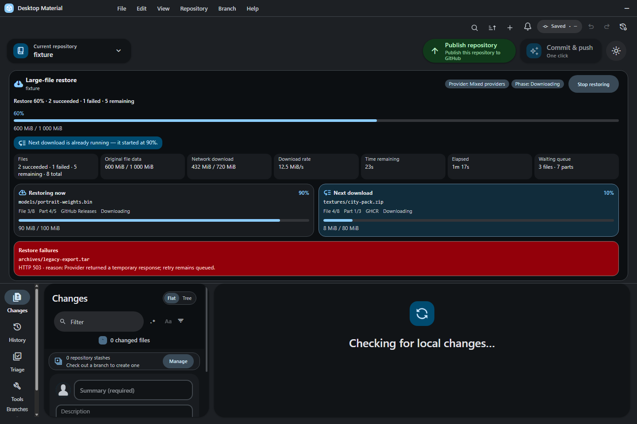Screen dimensions: 637x424
Task: Toggle case-sensitive Aa filter
Action: coord(168,322)
